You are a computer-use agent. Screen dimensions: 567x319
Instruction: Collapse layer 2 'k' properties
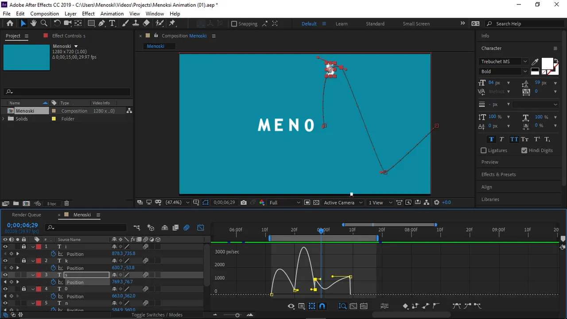coord(33,261)
